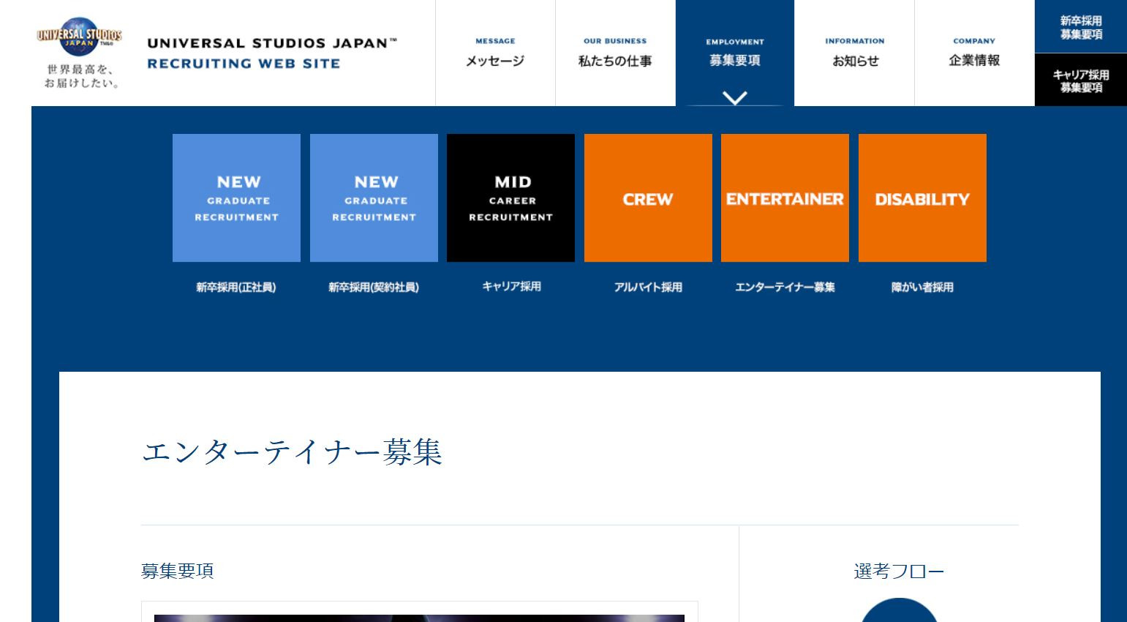Image resolution: width=1127 pixels, height=622 pixels.
Task: Select the orange DISABILITY tile
Action: (x=922, y=198)
